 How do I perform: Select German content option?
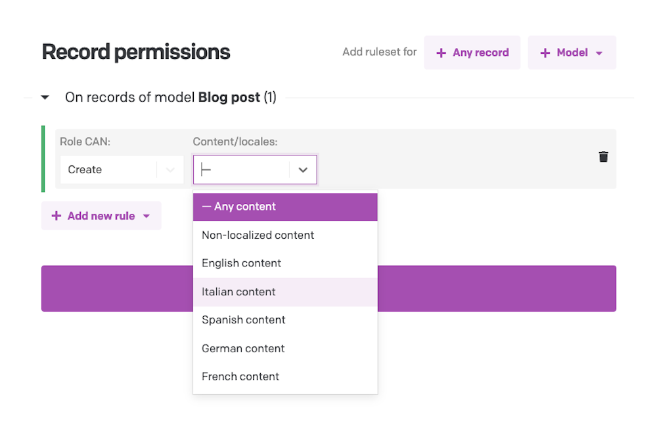285,348
